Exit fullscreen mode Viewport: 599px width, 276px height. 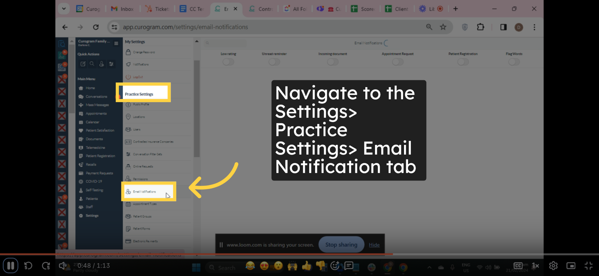[588, 266]
